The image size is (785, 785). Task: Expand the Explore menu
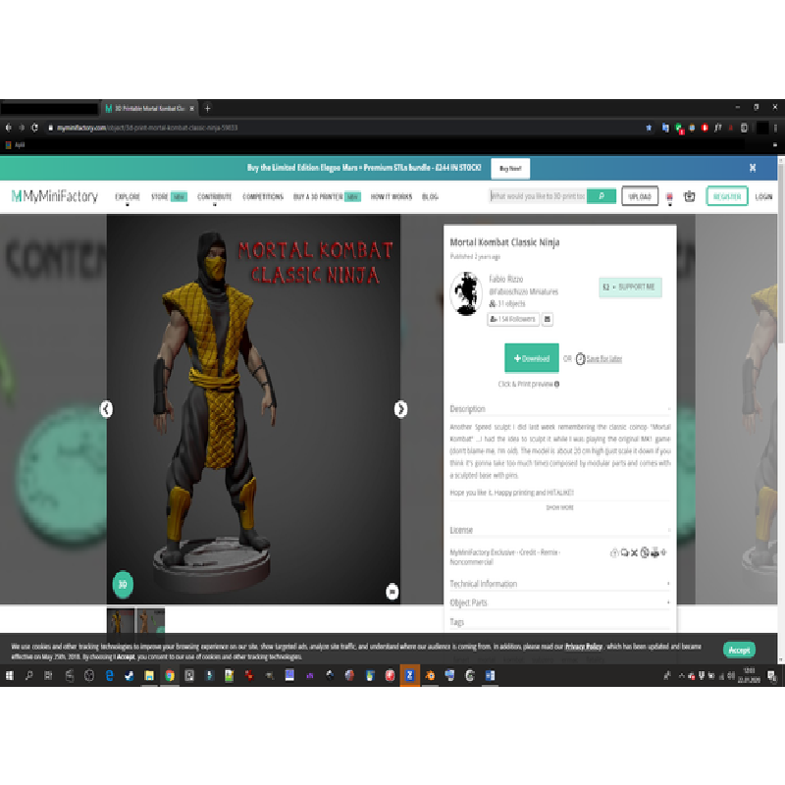click(128, 197)
